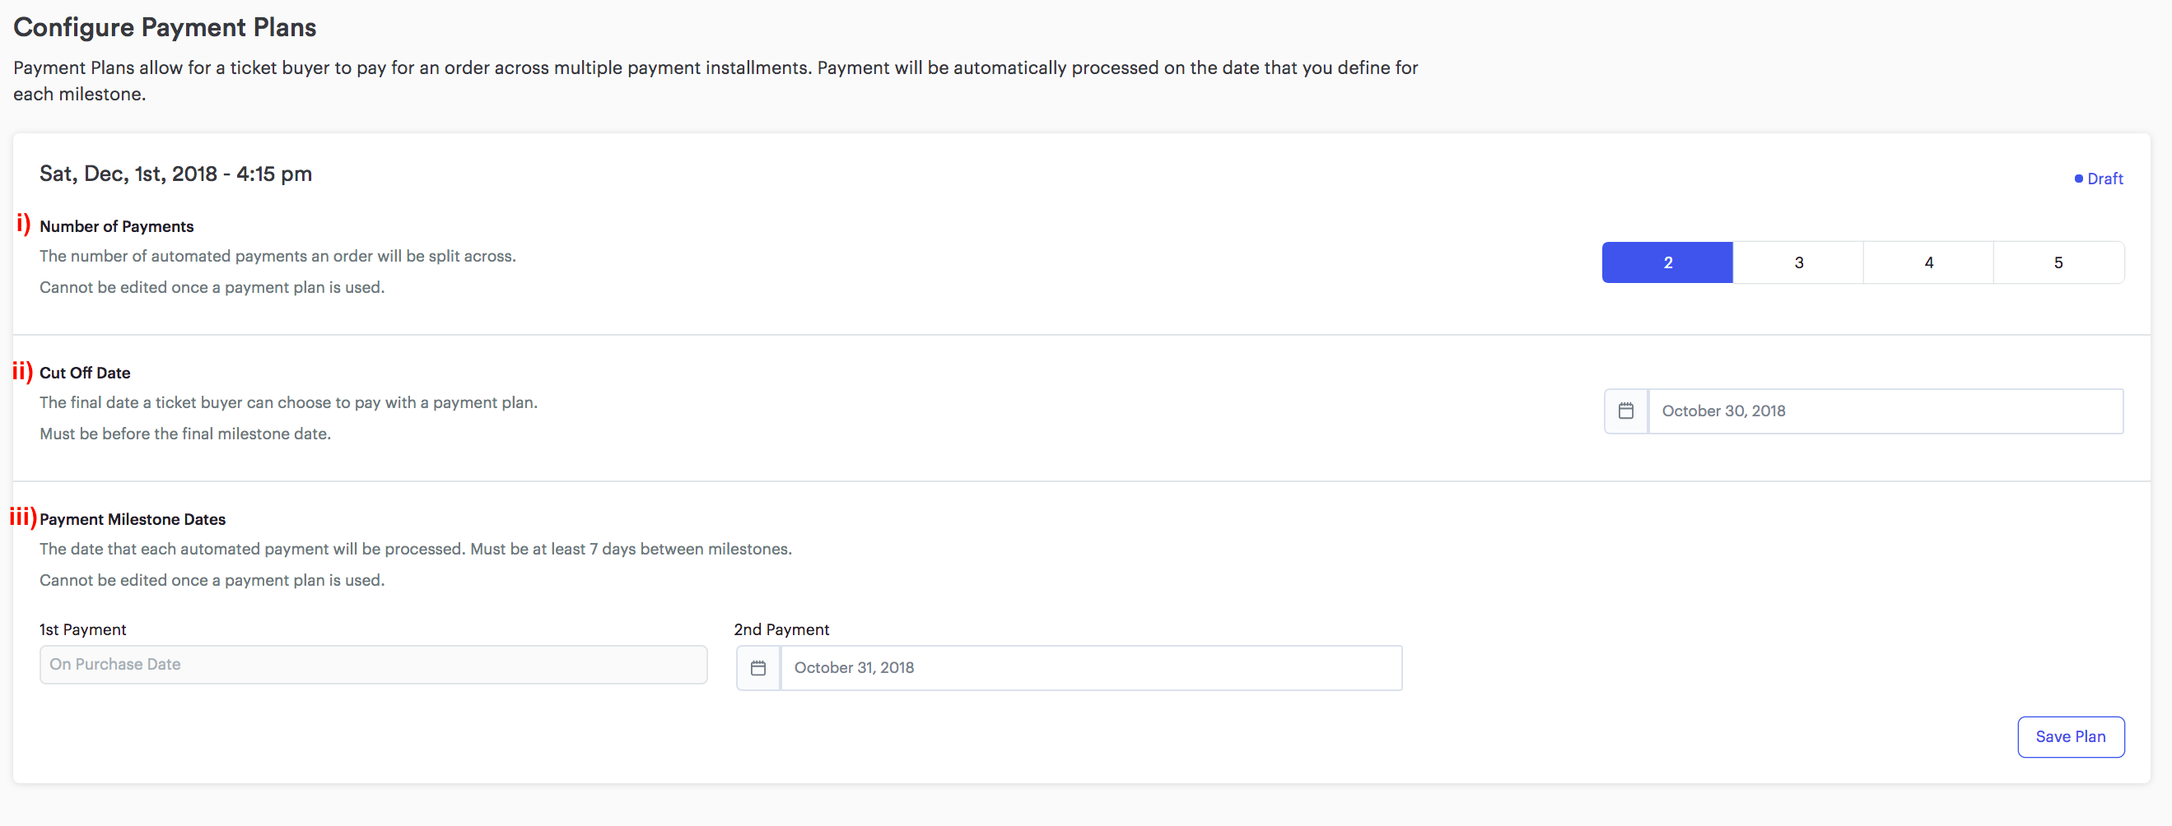Click the 2nd Payment field label
The image size is (2172, 826).
point(781,629)
